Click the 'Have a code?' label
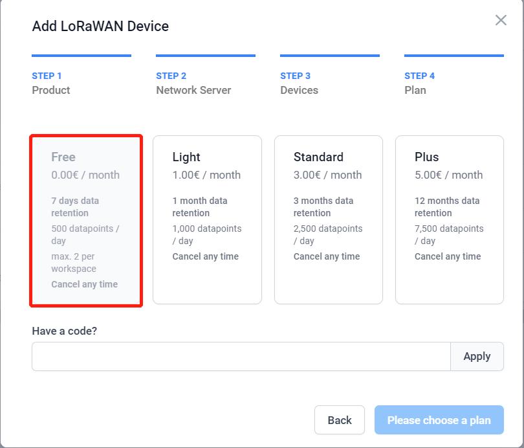This screenshot has width=524, height=448. pyautogui.click(x=64, y=331)
